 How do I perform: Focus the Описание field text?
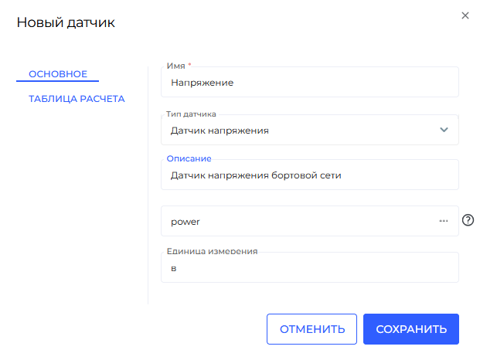pyautogui.click(x=310, y=175)
